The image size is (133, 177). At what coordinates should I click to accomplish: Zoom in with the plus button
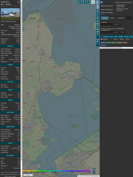click(x=94, y=169)
